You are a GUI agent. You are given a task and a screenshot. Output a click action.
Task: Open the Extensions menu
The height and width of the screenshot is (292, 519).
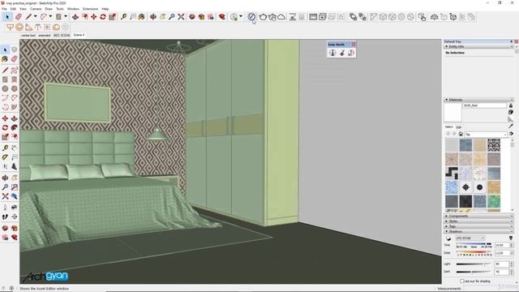click(x=90, y=9)
